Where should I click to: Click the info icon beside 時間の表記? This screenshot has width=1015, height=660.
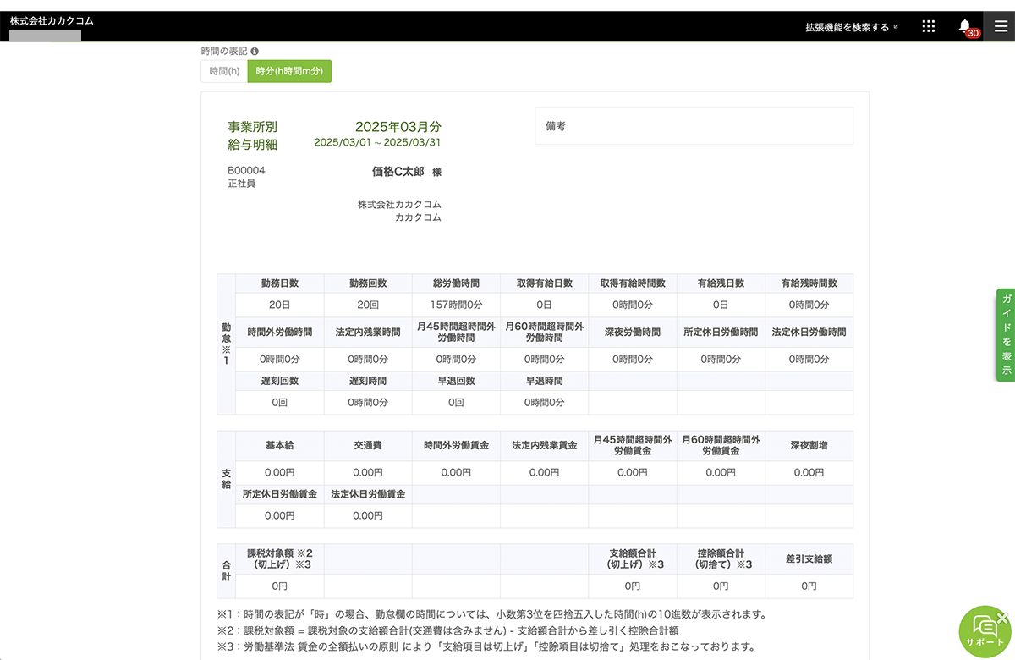tap(255, 52)
